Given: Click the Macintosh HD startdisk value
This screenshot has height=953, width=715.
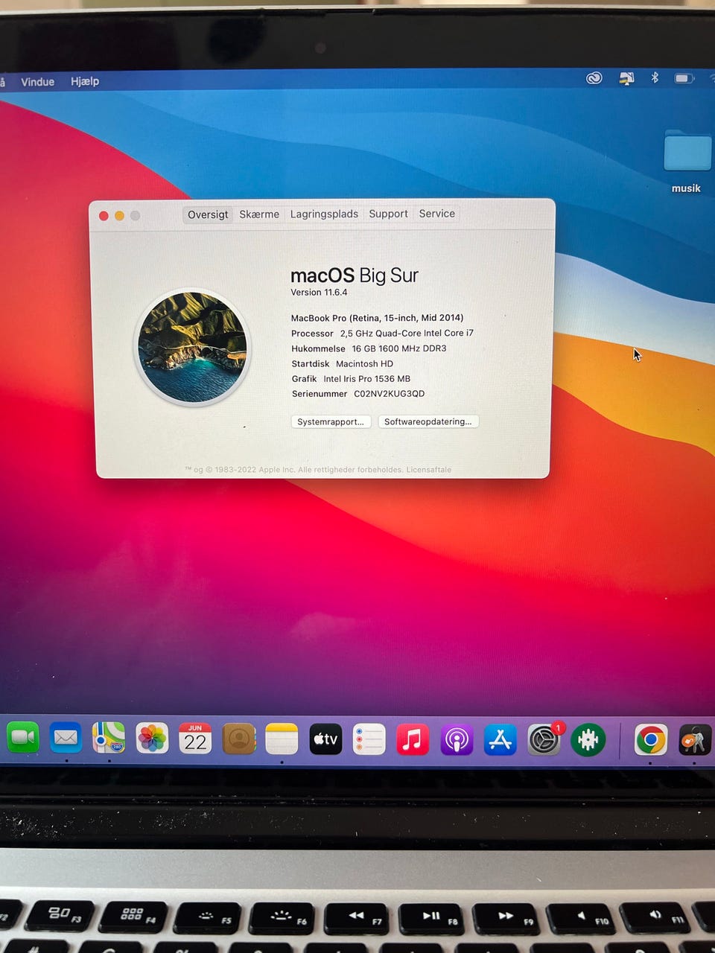Looking at the screenshot, I should 364,363.
